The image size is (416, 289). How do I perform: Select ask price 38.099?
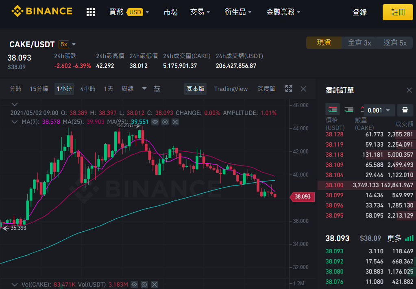pyautogui.click(x=335, y=195)
